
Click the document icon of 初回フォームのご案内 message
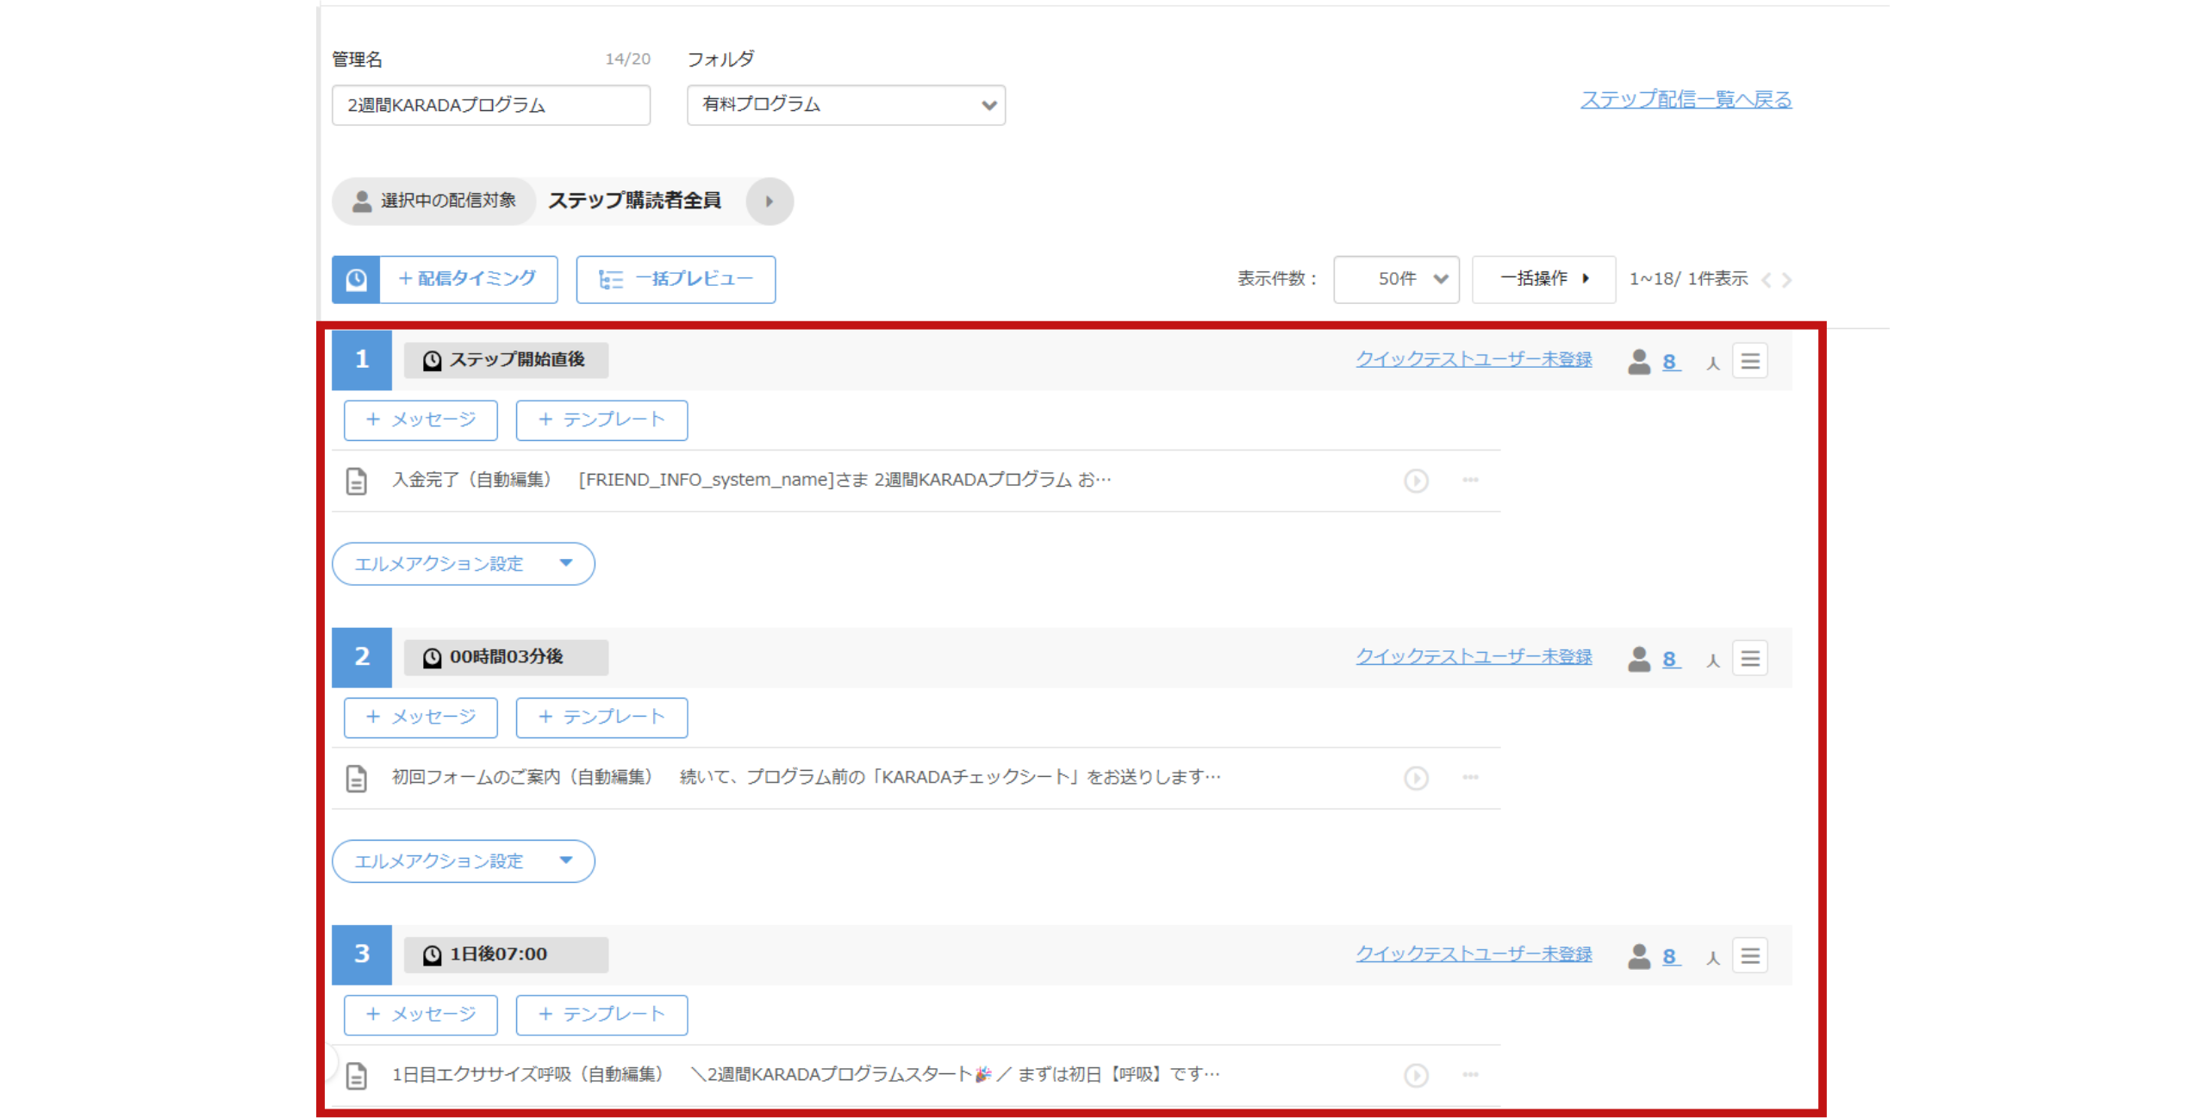point(356,778)
